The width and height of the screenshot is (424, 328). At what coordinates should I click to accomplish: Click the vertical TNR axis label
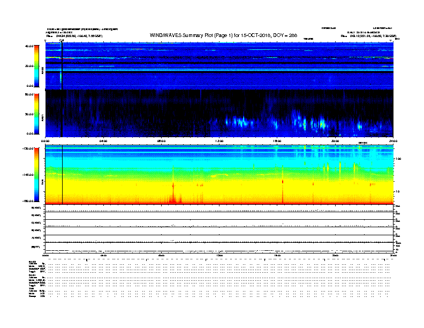[x=43, y=183]
